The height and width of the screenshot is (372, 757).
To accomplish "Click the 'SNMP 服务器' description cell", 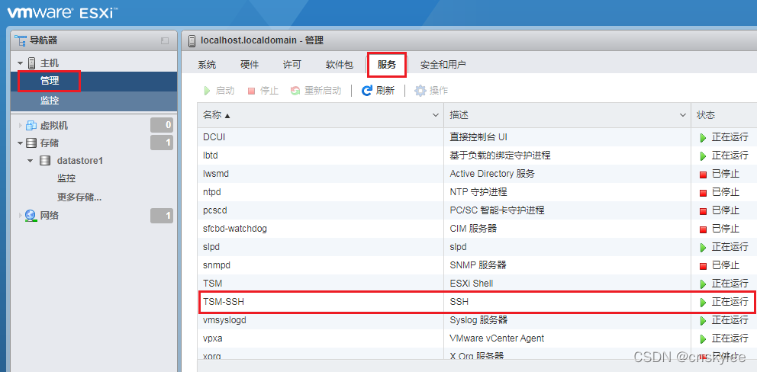I will click(x=478, y=265).
